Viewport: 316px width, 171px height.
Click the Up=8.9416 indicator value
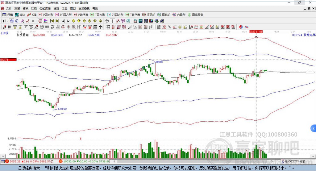[57, 35]
